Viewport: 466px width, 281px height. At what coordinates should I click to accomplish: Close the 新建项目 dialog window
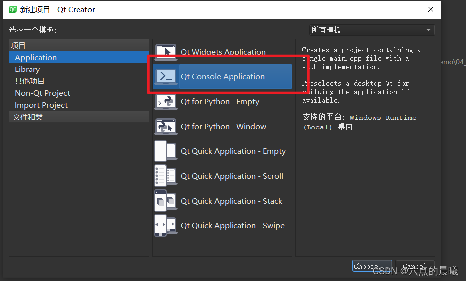click(430, 10)
